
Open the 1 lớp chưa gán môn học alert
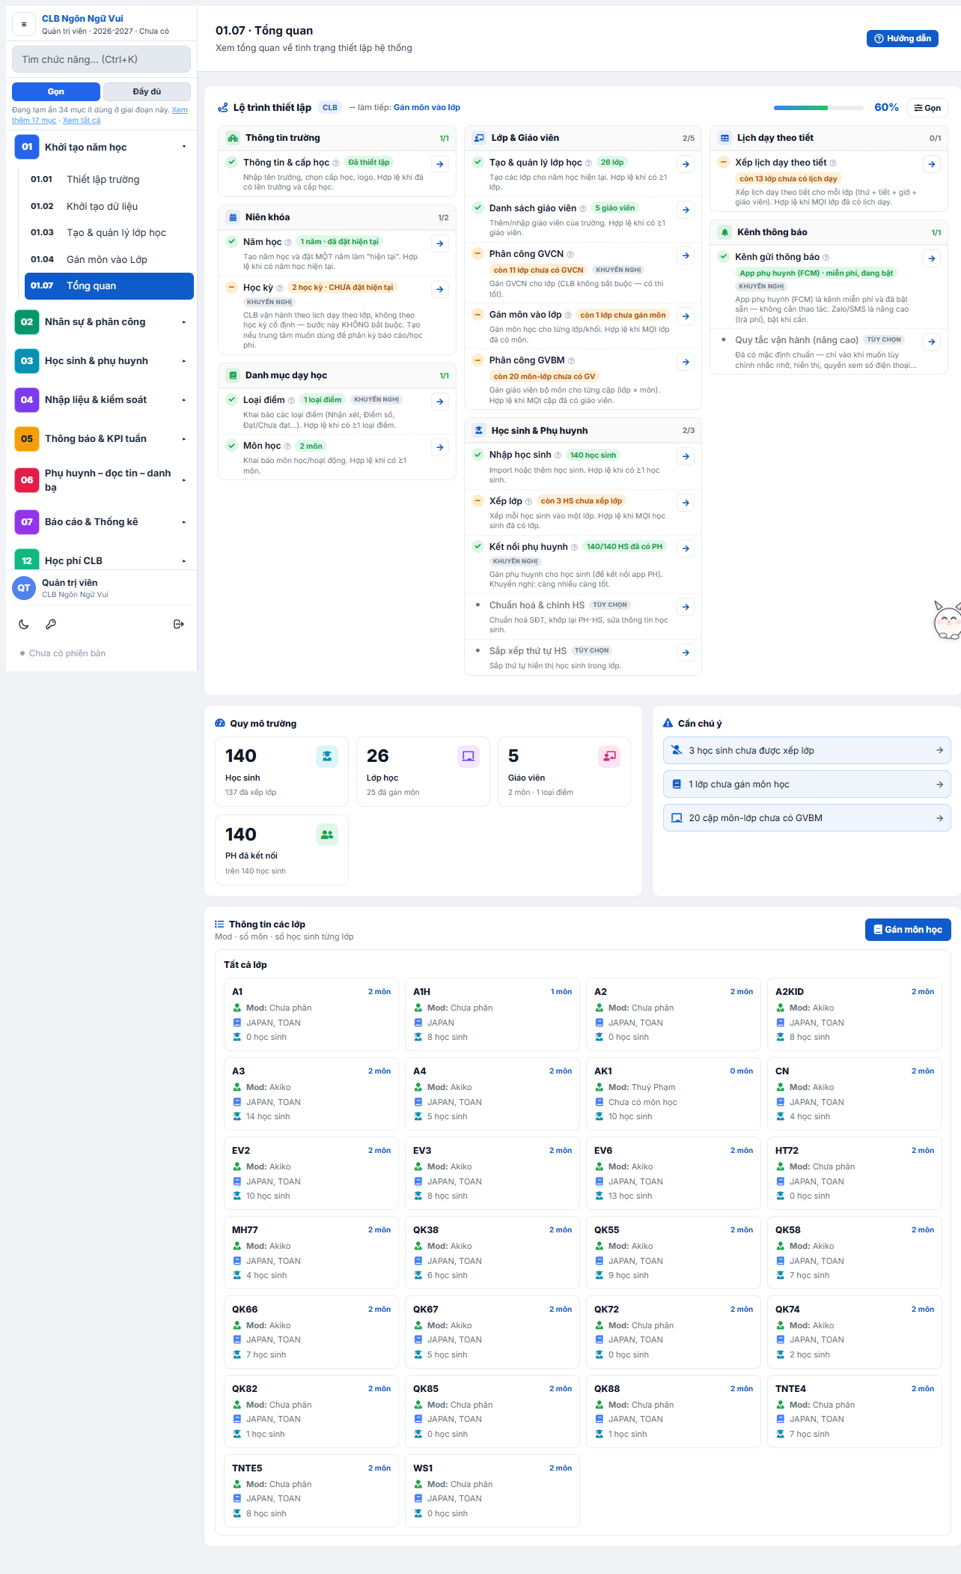807,784
